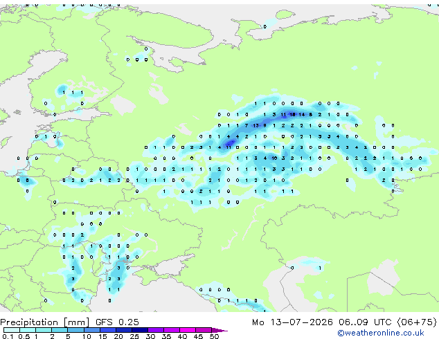Screen dimensions: 439x339
Task: Click the '7' precipitation value on the map
Action: 247,125
